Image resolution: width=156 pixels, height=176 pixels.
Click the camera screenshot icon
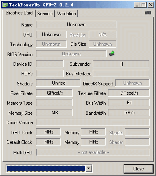pyautogui.click(x=148, y=13)
